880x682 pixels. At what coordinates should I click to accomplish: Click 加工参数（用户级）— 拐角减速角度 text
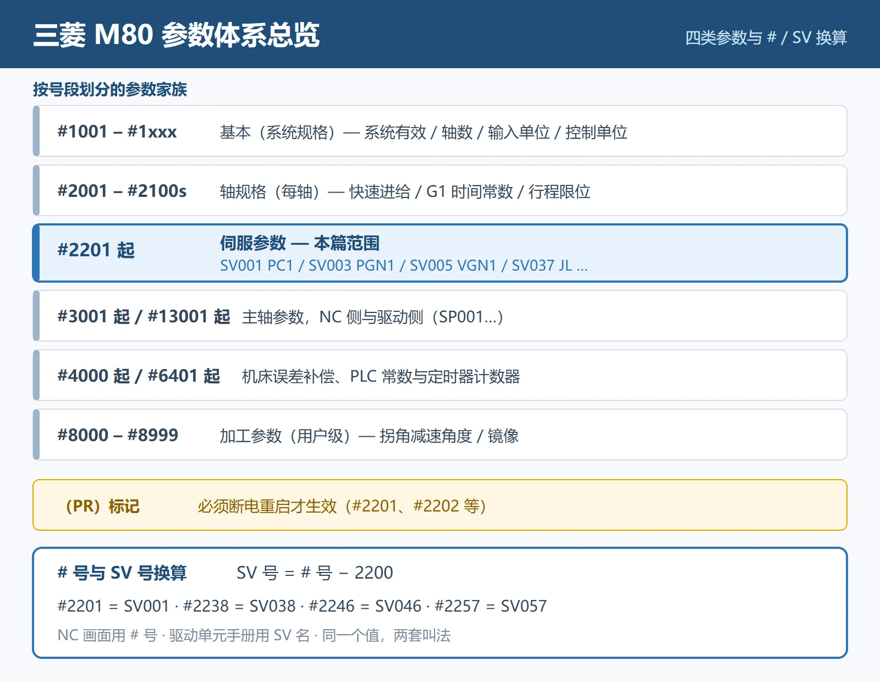coord(369,436)
